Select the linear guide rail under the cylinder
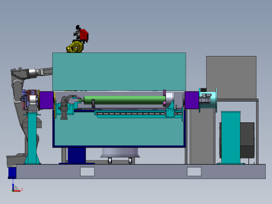The image size is (272, 204). (131, 114)
